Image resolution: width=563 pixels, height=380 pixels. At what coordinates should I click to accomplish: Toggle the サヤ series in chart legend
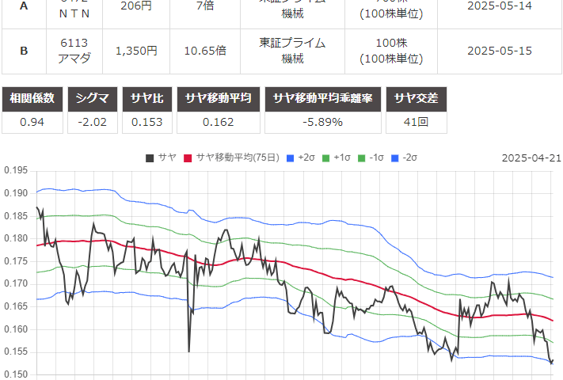point(161,158)
